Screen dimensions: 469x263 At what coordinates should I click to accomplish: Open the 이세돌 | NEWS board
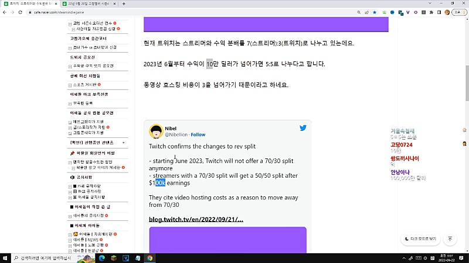[x=90, y=240]
